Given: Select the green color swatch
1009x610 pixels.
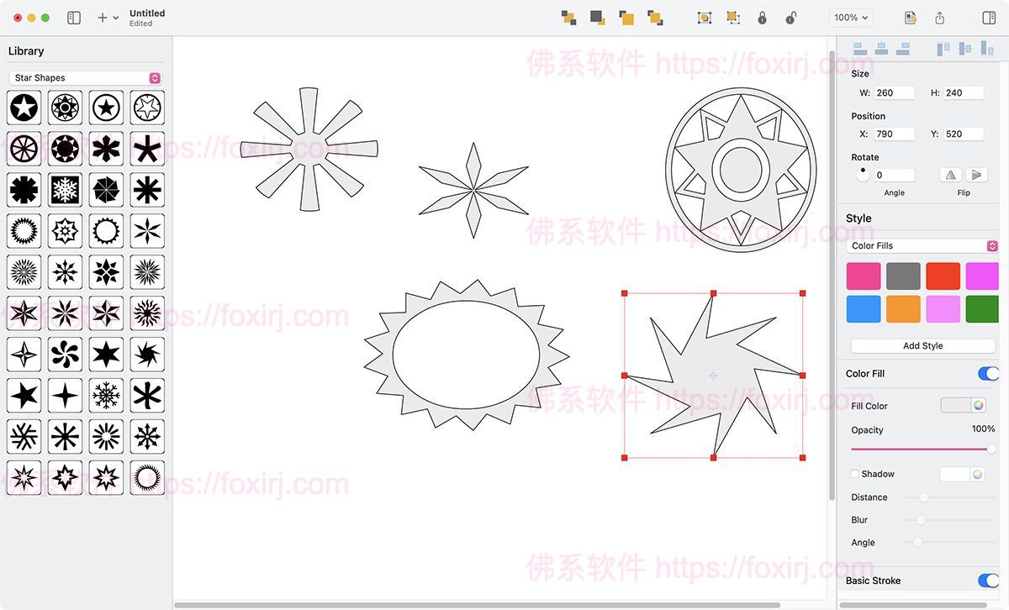Looking at the screenshot, I should point(982,309).
